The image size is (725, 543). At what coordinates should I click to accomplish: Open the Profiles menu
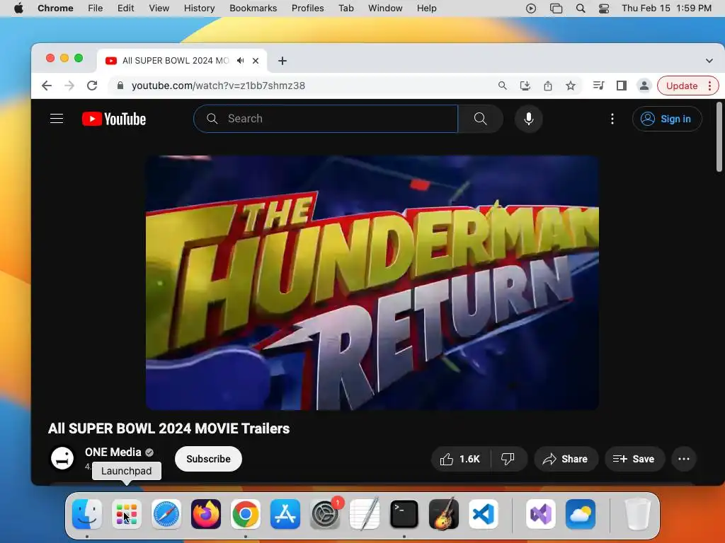pyautogui.click(x=307, y=8)
